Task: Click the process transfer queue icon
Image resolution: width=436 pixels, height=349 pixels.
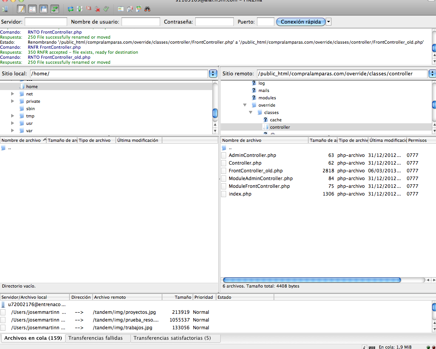Action: click(x=79, y=9)
